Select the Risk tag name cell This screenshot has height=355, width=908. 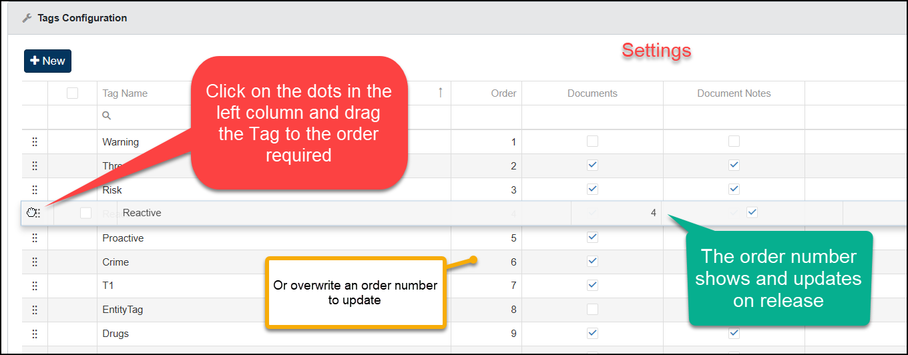coord(112,190)
